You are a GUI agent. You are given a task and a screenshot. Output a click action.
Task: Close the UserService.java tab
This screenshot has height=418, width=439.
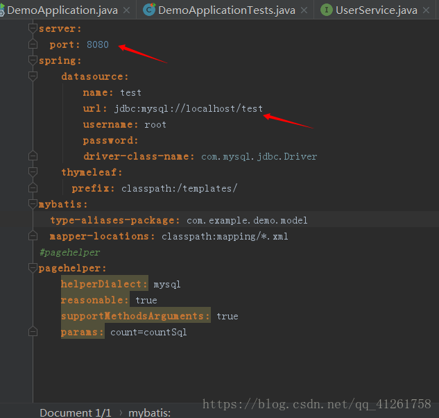click(x=426, y=10)
